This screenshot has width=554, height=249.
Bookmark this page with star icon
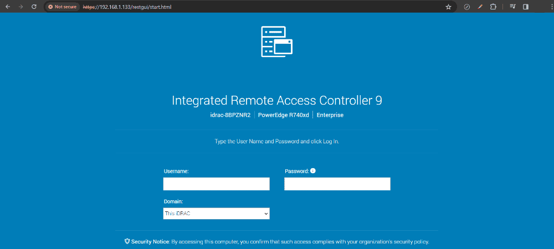click(x=448, y=7)
